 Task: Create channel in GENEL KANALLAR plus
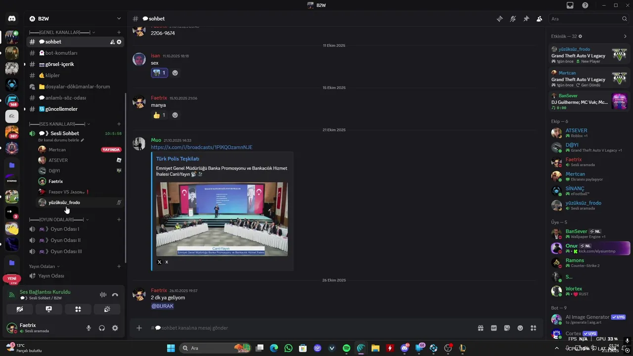point(119,32)
